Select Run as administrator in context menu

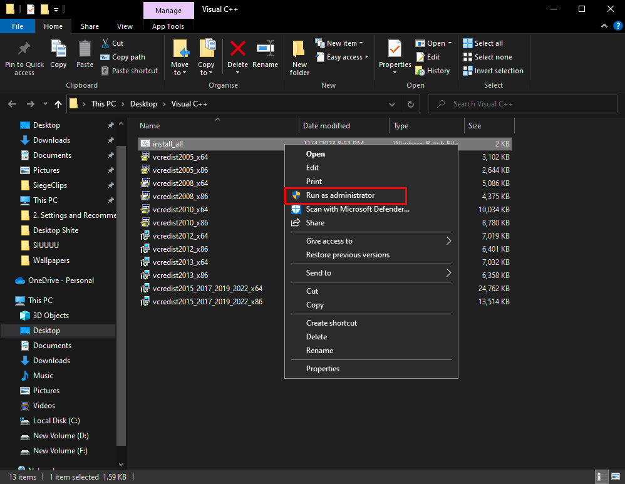(346, 195)
